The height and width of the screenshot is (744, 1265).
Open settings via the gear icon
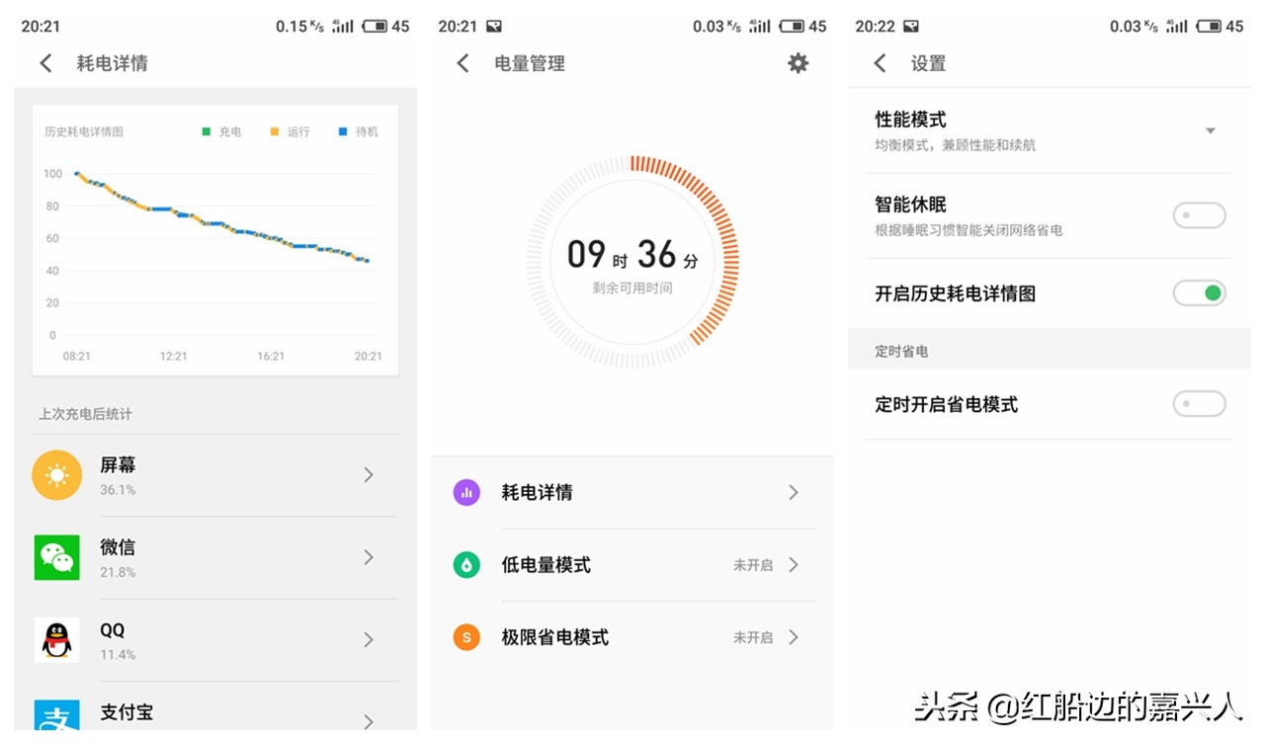pos(799,63)
